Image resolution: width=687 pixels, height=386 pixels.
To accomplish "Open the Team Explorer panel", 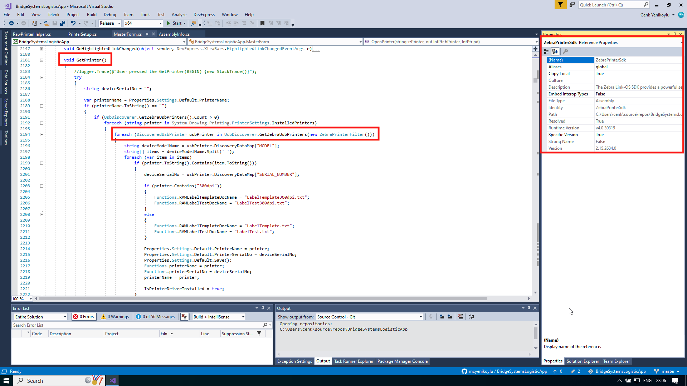I will click(x=616, y=361).
